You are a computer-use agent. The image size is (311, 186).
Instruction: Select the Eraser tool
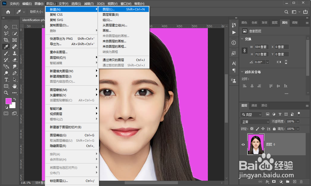(x=15, y=60)
